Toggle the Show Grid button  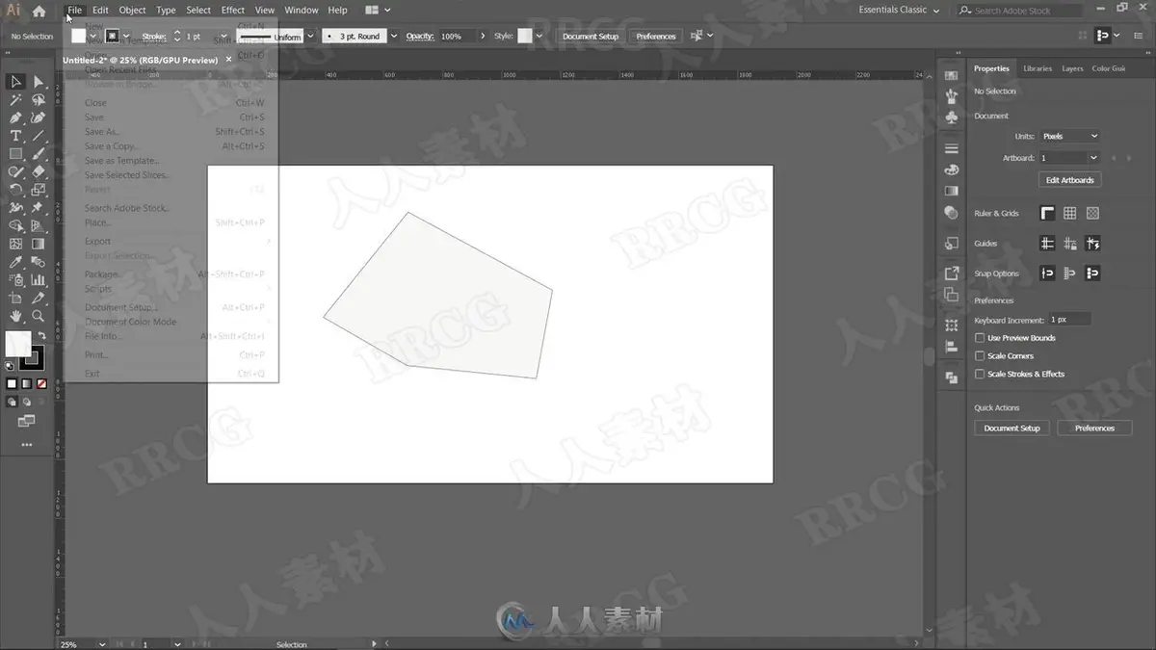coord(1070,214)
